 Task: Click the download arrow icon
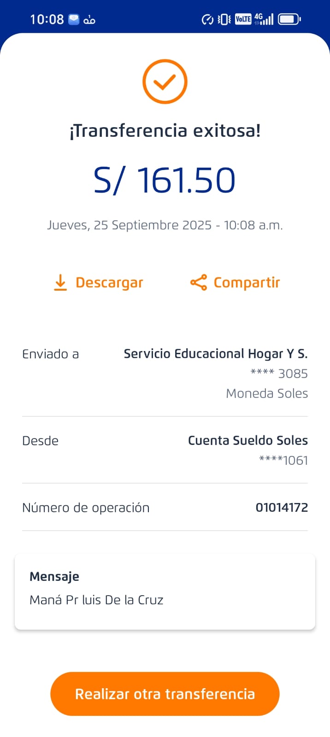(60, 282)
